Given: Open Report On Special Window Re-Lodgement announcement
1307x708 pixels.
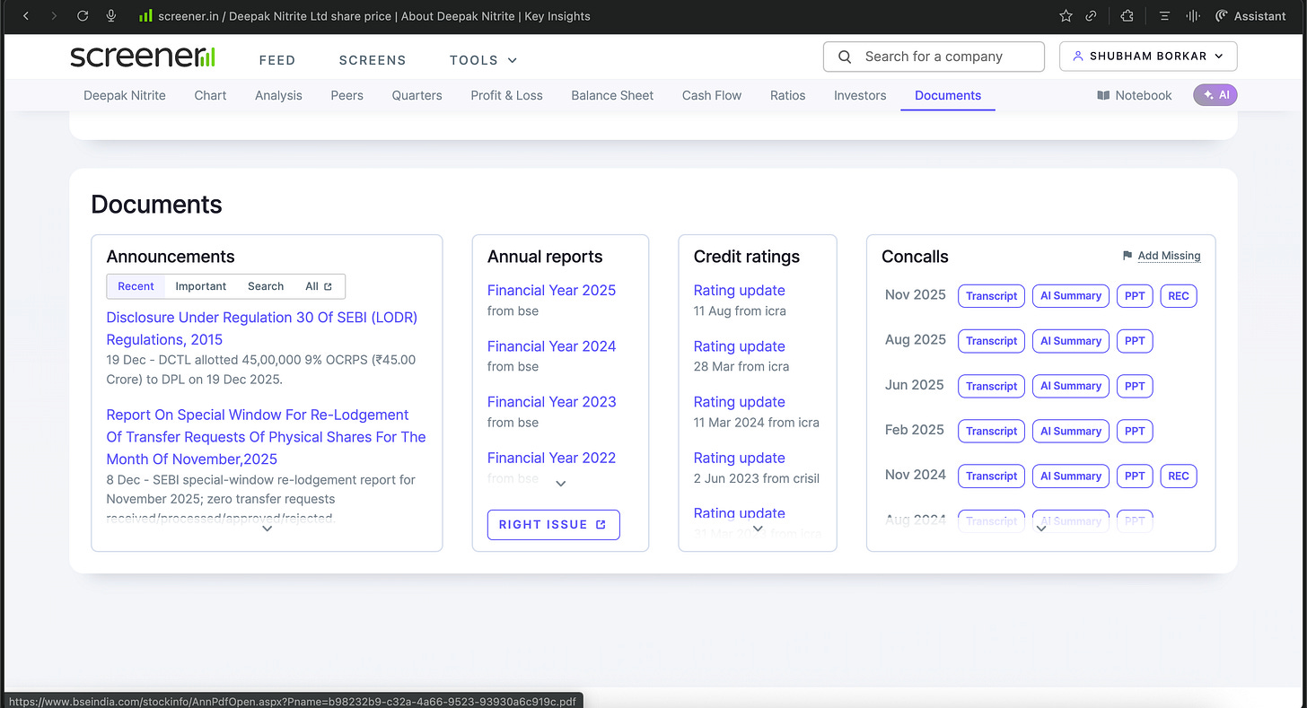Looking at the screenshot, I should tap(266, 437).
